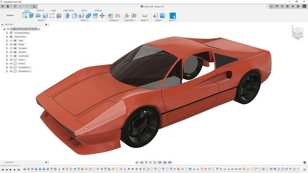Screen dimensions: 308x173
Task: Step forward one timeline feature
Action: tap(15, 170)
